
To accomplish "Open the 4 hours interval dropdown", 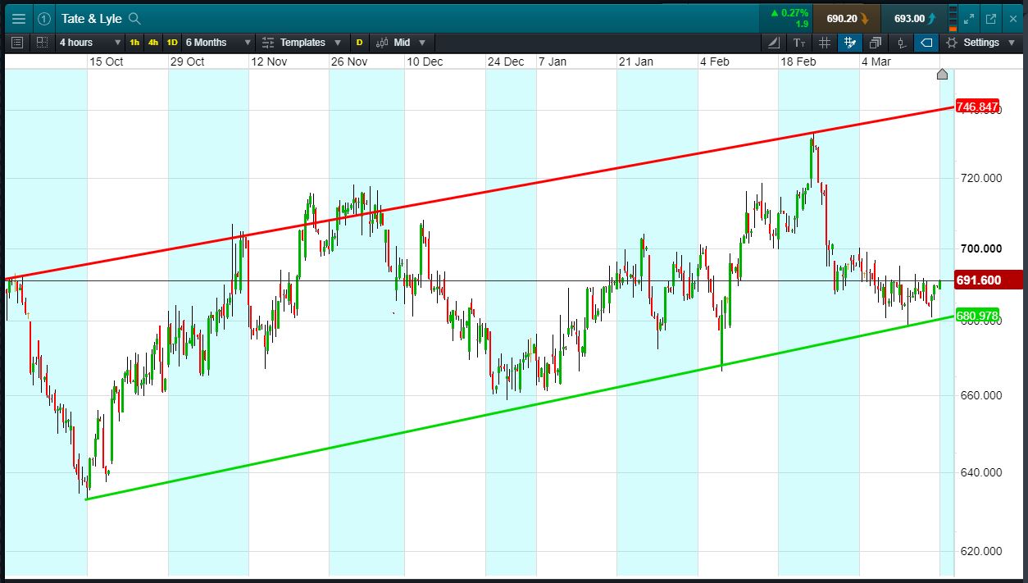I will pos(89,43).
